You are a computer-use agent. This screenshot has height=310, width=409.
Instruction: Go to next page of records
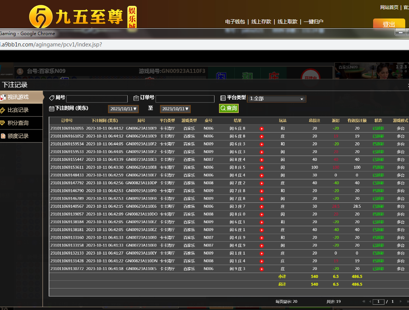coord(401,302)
